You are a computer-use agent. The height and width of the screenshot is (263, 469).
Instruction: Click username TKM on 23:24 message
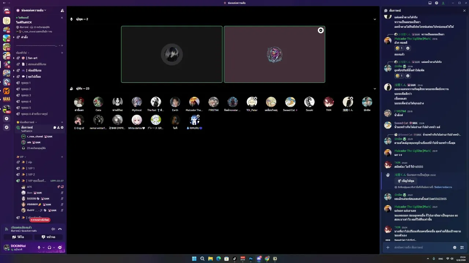coord(397,227)
